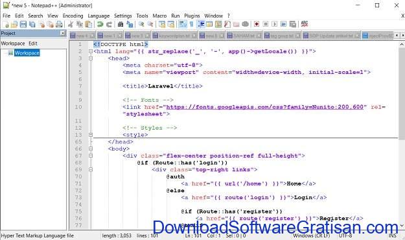405x240 pixels.
Task: Switch to the SOP Update artikel.txt tab
Action: (x=331, y=36)
